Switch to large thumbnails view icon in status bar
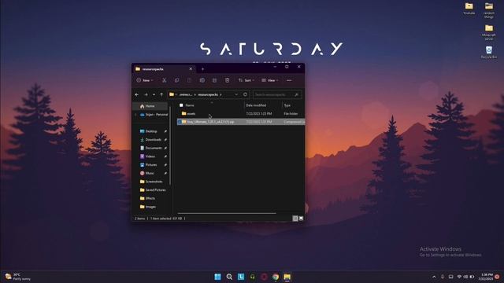The height and width of the screenshot is (283, 504). 301,219
